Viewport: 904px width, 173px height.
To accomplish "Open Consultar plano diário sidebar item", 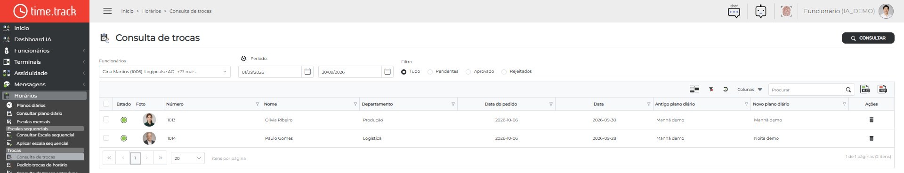I will click(x=39, y=113).
